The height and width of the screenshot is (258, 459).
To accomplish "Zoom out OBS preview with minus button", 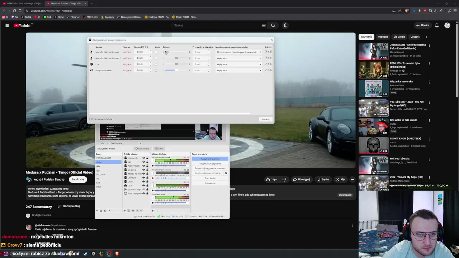I will [98, 143].
